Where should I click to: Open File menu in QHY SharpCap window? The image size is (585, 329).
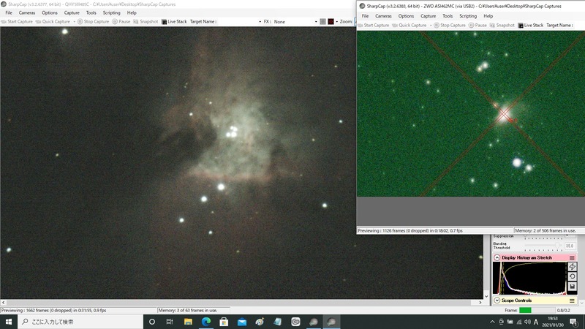(9, 12)
